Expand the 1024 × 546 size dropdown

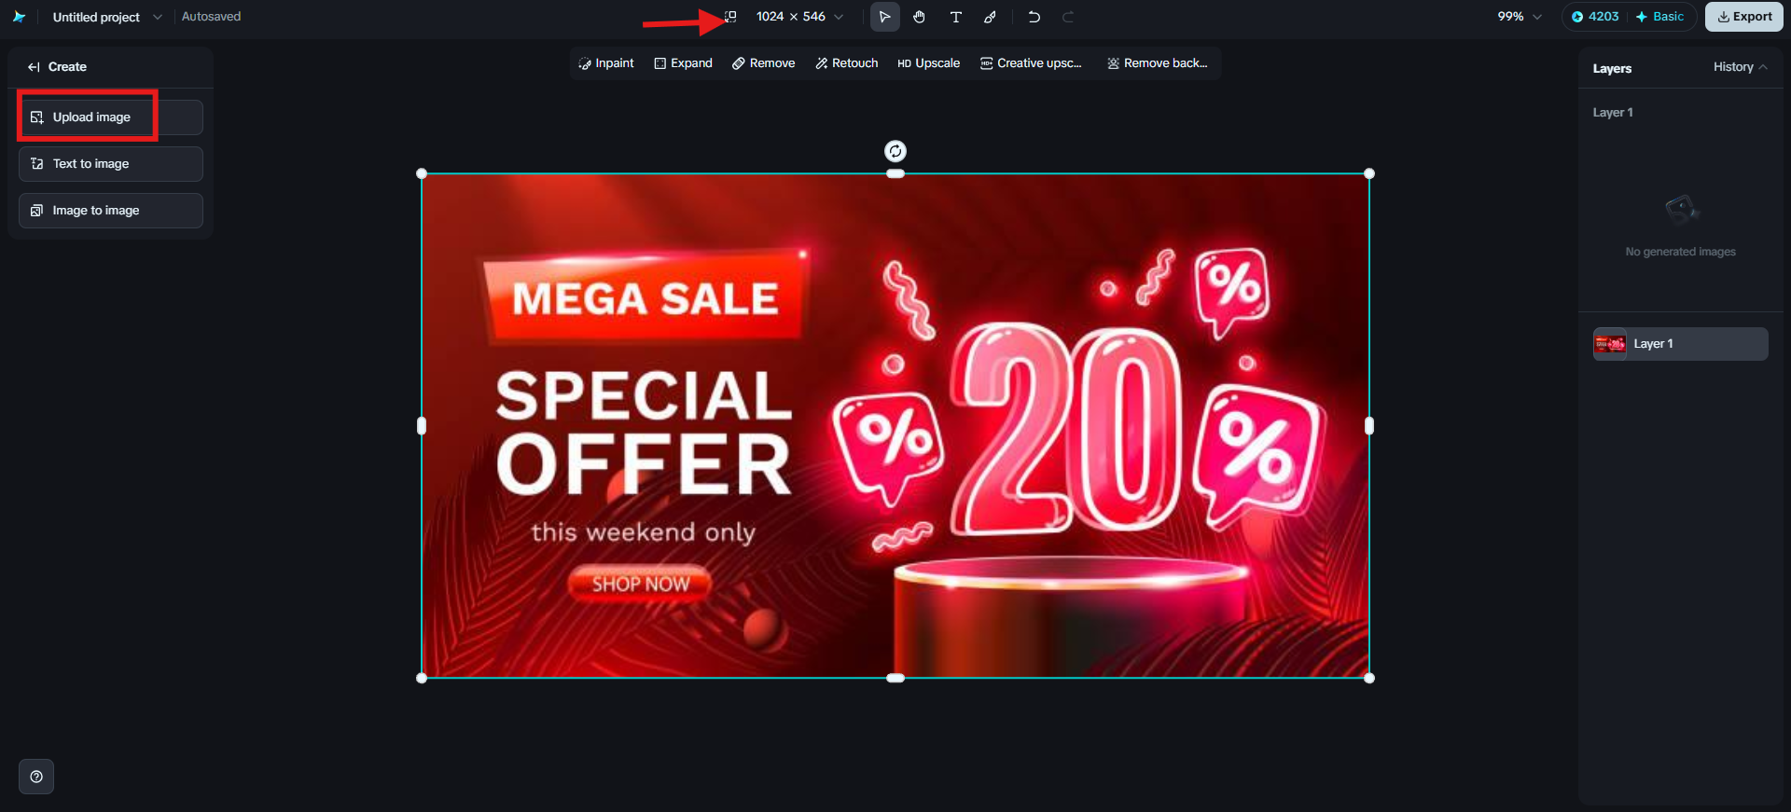pos(839,17)
